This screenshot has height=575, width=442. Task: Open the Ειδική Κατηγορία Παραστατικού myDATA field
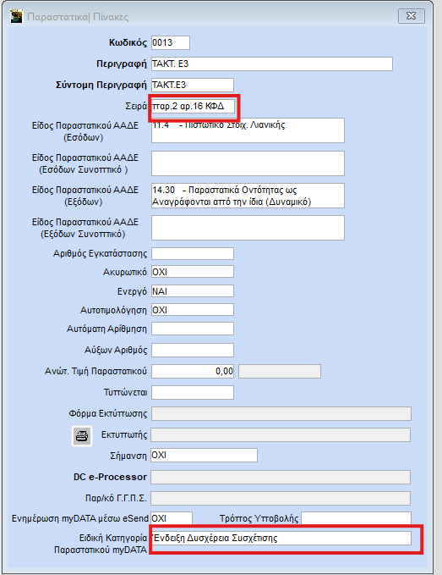(281, 539)
